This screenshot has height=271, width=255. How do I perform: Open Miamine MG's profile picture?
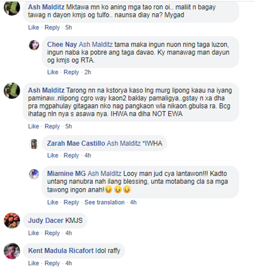[34, 174]
